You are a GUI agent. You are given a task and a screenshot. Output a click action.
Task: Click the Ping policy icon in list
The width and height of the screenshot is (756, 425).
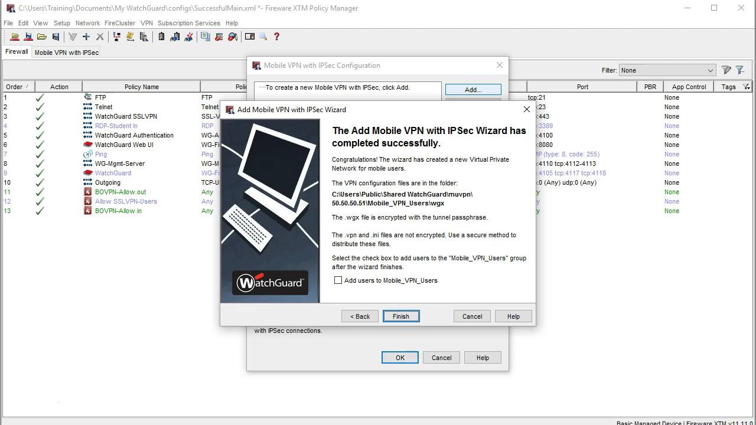coord(88,154)
